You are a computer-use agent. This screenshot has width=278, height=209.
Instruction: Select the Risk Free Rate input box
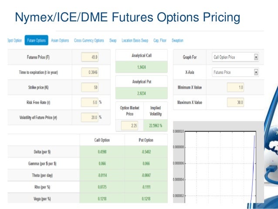tap(91, 103)
